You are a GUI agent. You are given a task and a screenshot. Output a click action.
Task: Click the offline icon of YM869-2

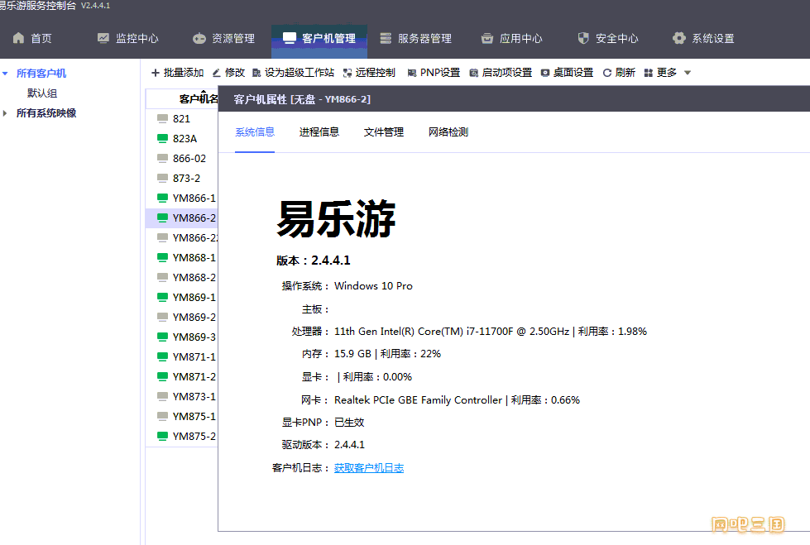click(x=162, y=317)
